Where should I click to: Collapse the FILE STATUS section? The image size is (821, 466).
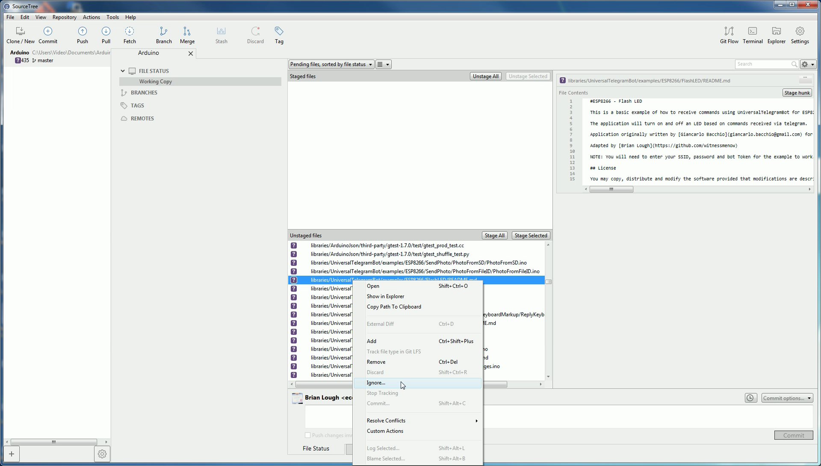click(x=123, y=71)
